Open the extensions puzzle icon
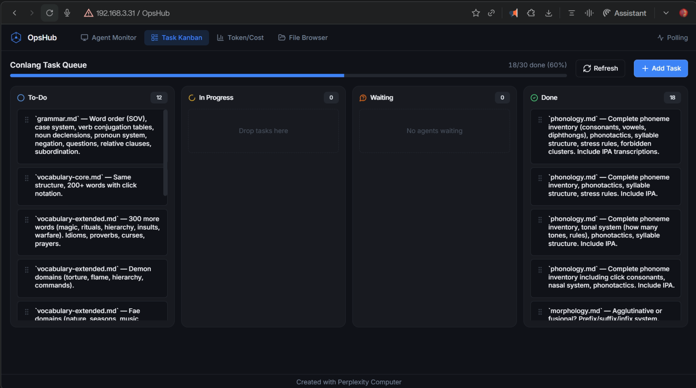The height and width of the screenshot is (388, 696). coord(531,13)
